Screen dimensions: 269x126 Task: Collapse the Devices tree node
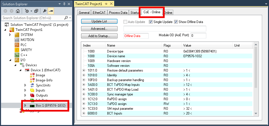pyautogui.click(x=16, y=65)
